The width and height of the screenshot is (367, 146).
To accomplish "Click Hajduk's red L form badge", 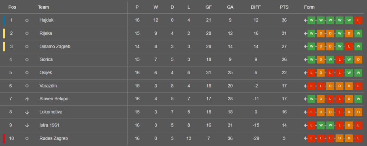I will click(358, 20).
